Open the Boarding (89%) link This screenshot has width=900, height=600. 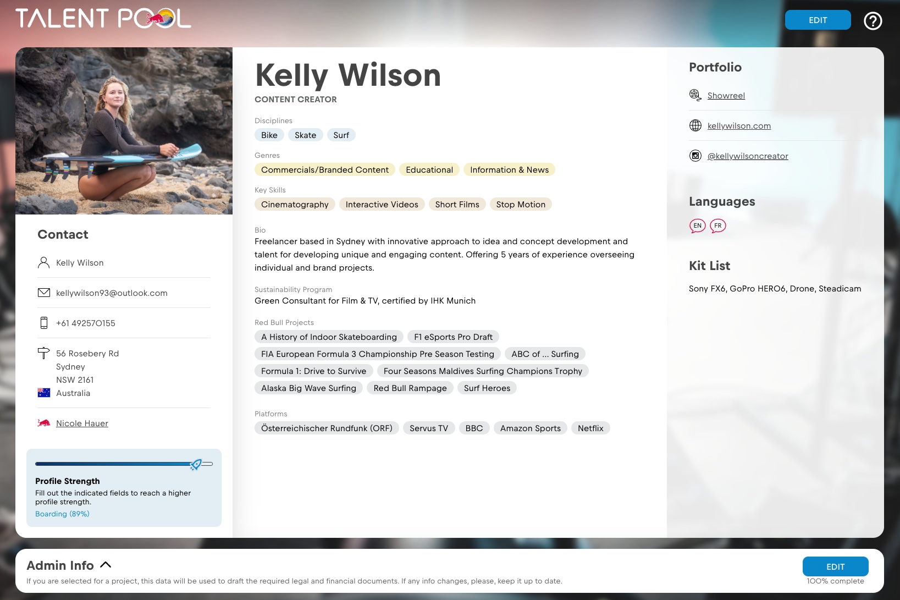(x=62, y=514)
